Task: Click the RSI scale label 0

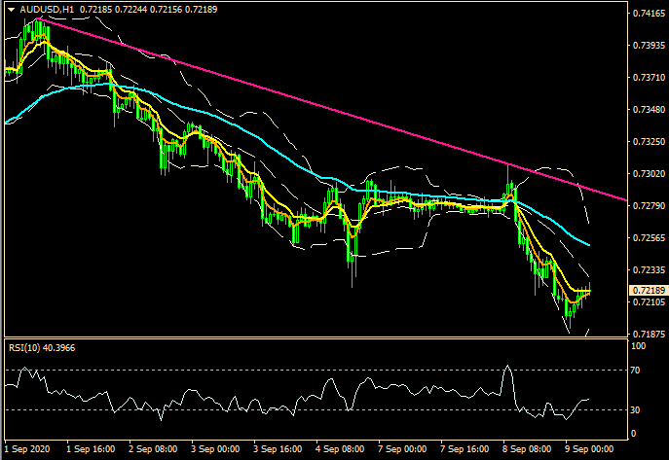Action: tap(635, 433)
